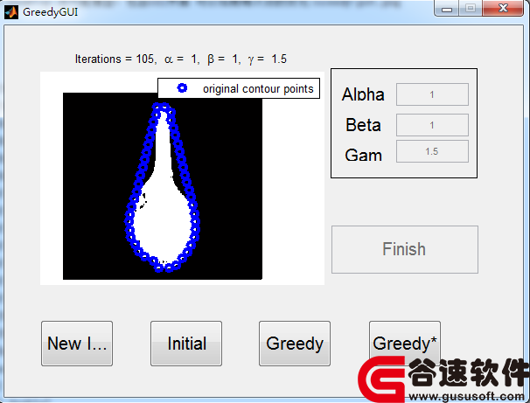The width and height of the screenshot is (530, 403).
Task: Click the GreedyGUI window title
Action: (x=50, y=12)
